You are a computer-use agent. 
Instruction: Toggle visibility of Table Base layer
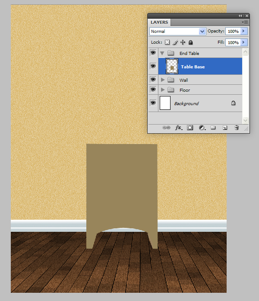(153, 66)
